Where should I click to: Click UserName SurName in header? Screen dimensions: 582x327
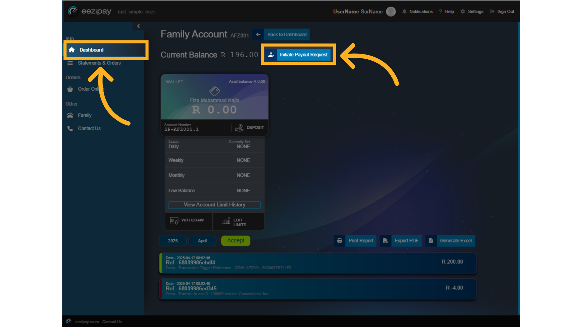point(358,12)
